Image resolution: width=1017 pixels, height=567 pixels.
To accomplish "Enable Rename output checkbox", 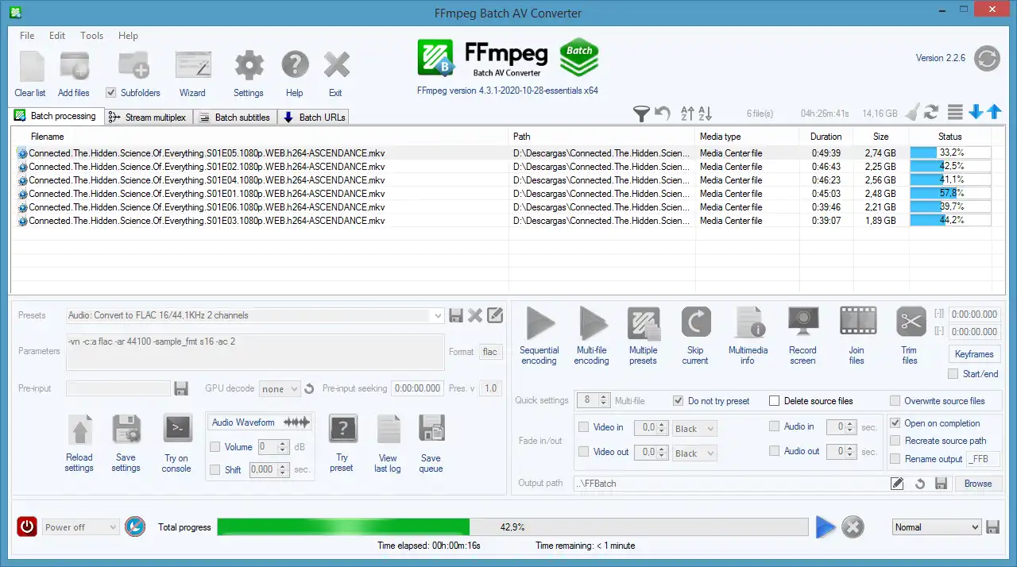I will [895, 458].
